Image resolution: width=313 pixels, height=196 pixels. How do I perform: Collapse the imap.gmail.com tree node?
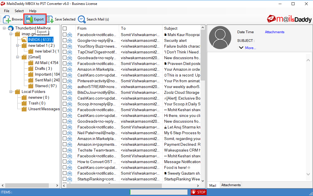pos(11,34)
